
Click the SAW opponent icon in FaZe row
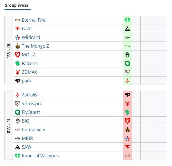127,29
